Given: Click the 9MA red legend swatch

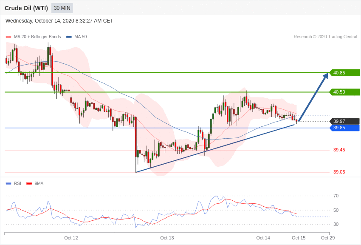Looking at the screenshot, I should click(29, 183).
